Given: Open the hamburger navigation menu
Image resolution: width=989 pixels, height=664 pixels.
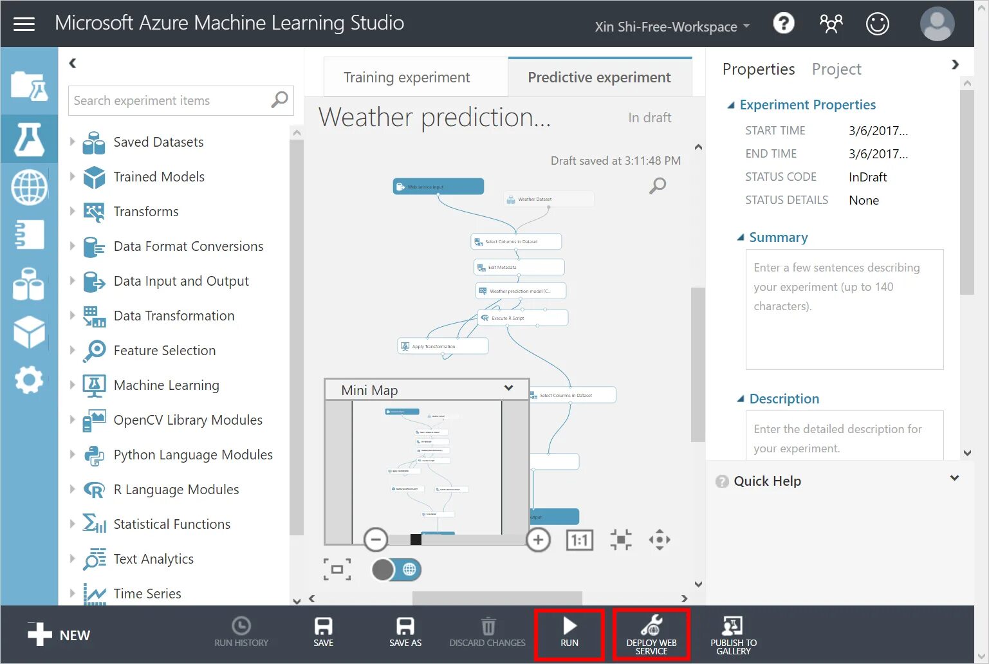Looking at the screenshot, I should click(x=24, y=24).
